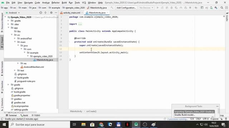Toggle the Build tool window
229x128 pixels.
[x=24, y=115]
